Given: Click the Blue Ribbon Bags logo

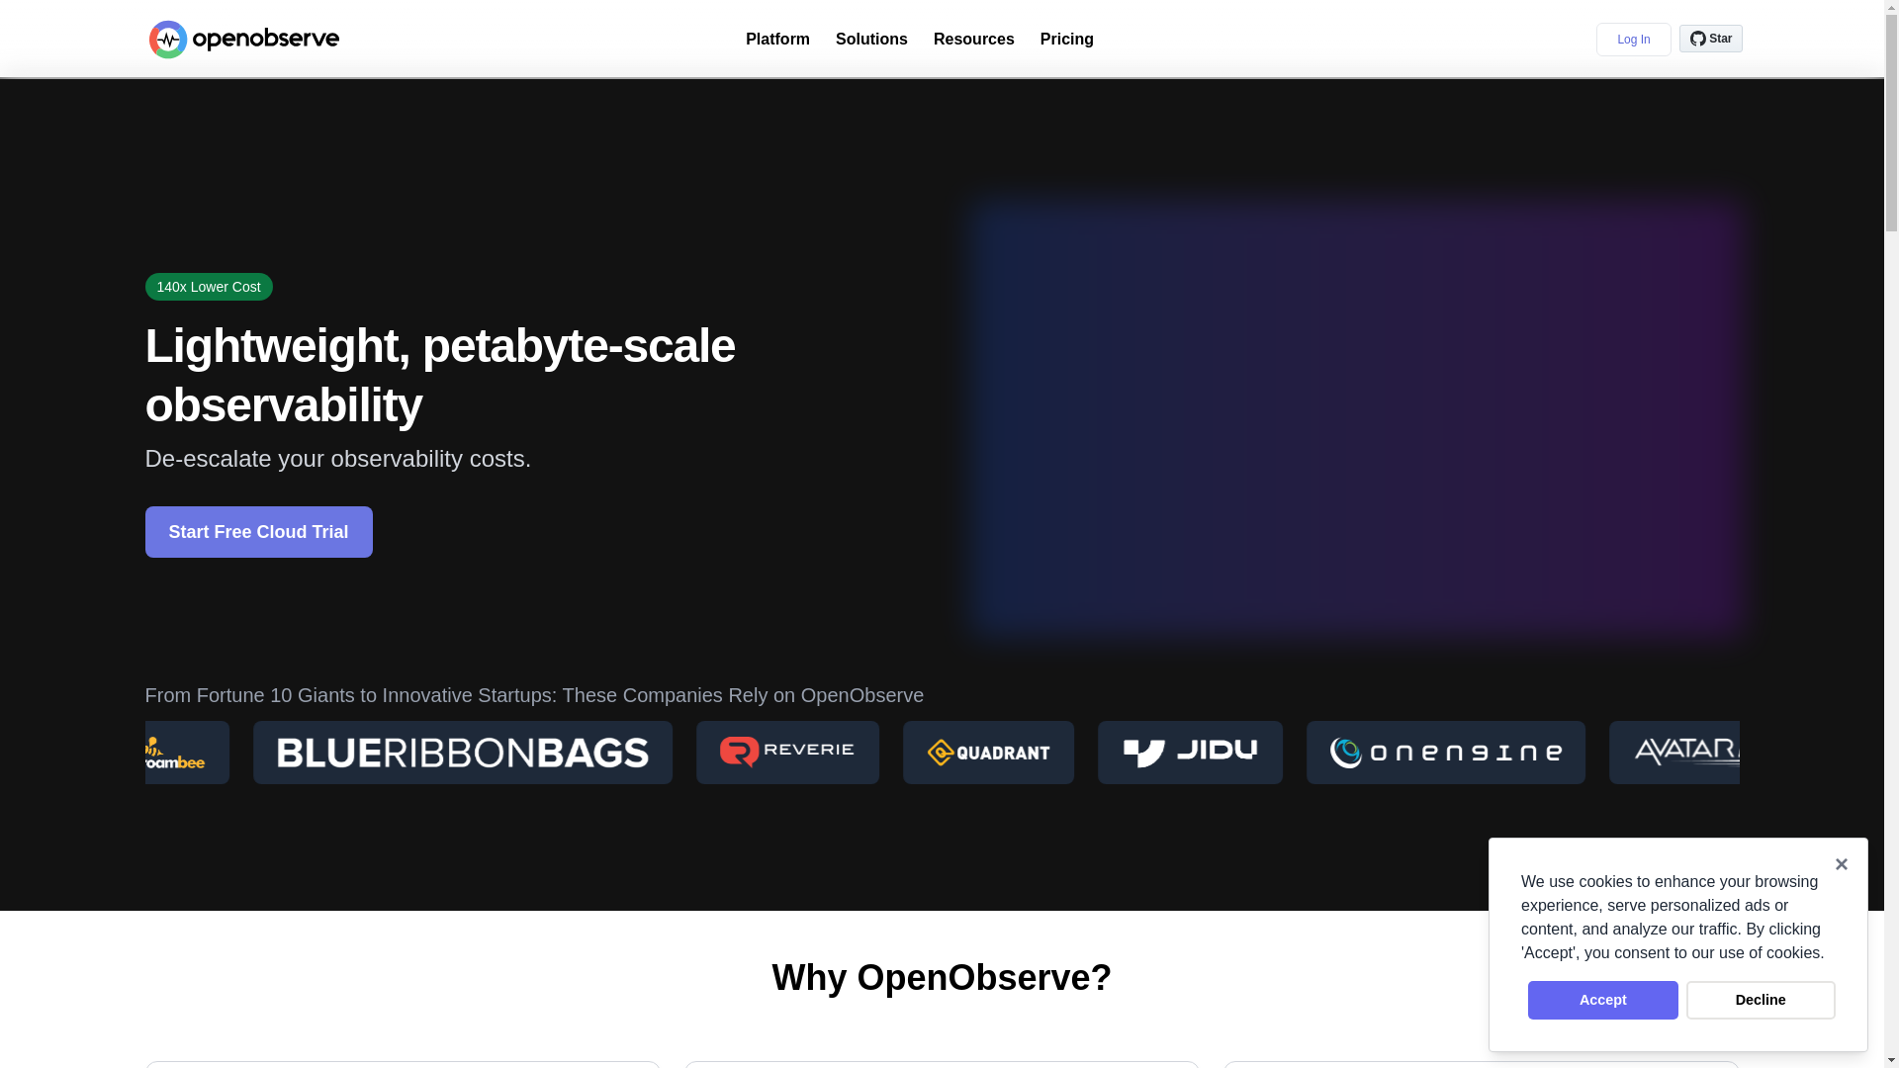Looking at the screenshot, I should [x=462, y=753].
